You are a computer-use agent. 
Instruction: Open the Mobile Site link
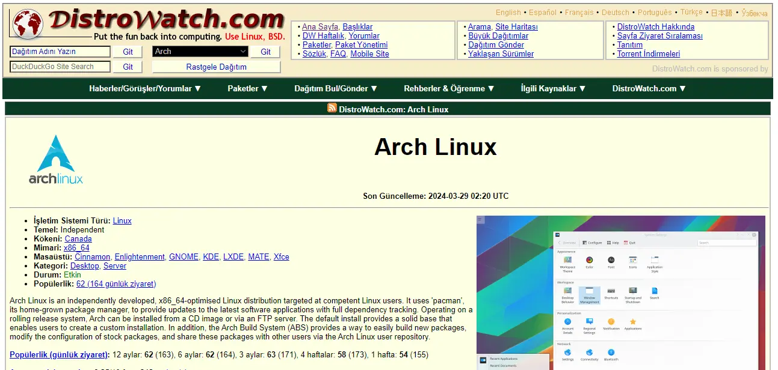click(370, 54)
